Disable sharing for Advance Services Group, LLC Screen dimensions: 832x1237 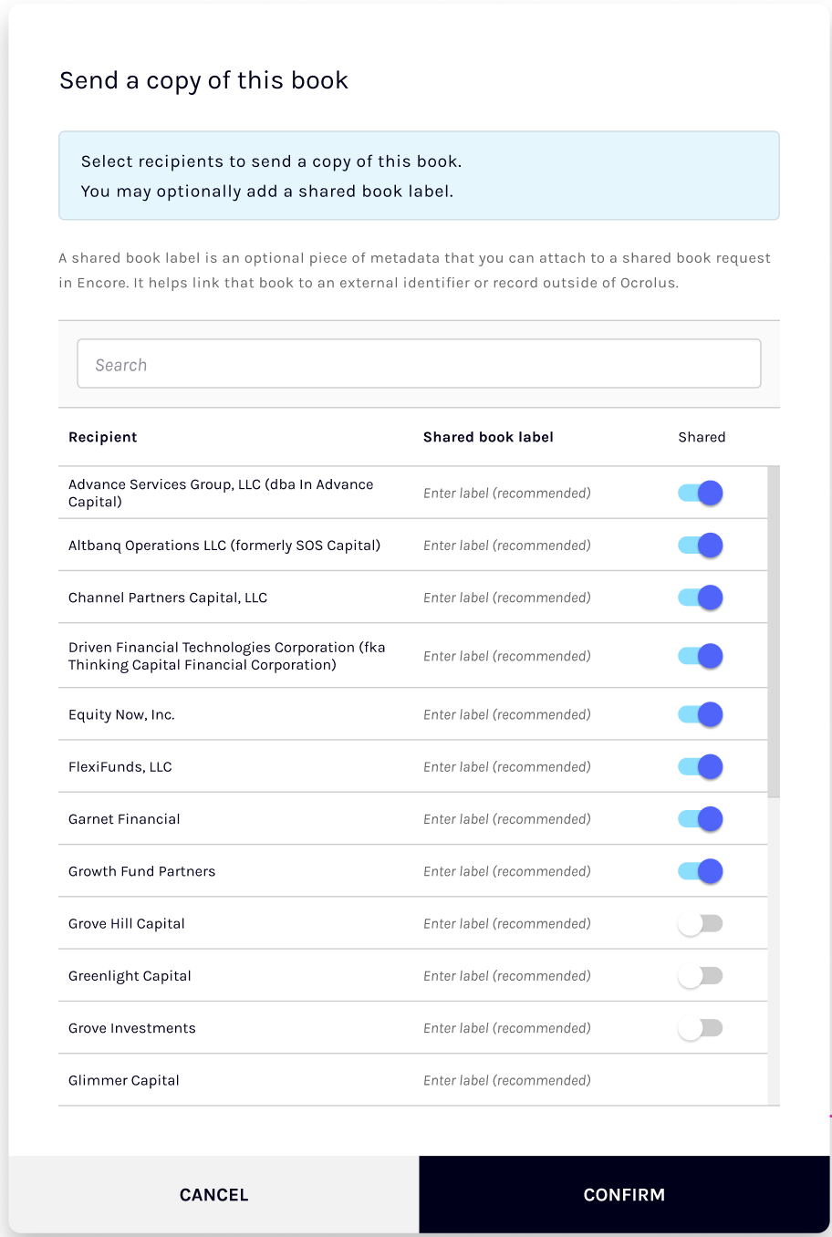tap(701, 494)
